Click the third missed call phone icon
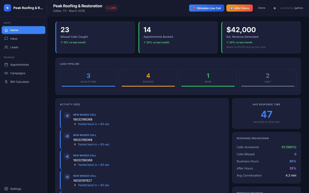This screenshot has width=309, height=193. point(67,156)
